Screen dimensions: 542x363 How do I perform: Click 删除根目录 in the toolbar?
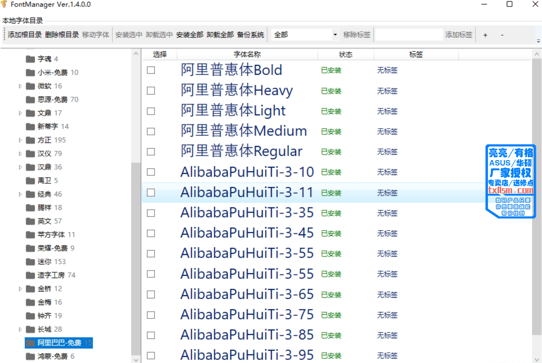[x=62, y=35]
